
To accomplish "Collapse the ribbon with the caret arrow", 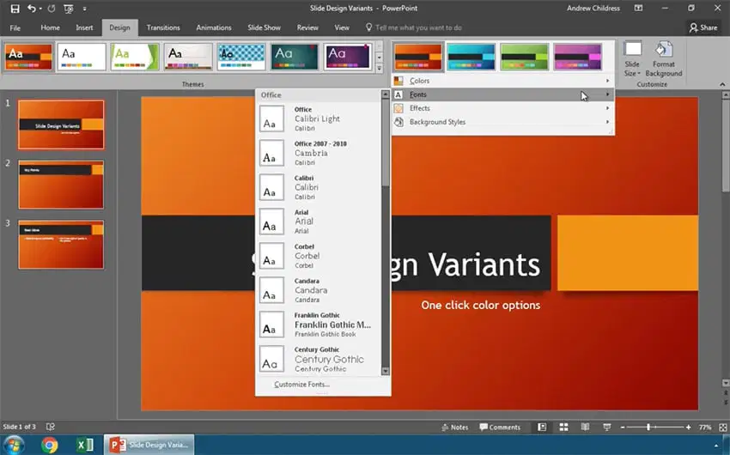I will click(722, 84).
